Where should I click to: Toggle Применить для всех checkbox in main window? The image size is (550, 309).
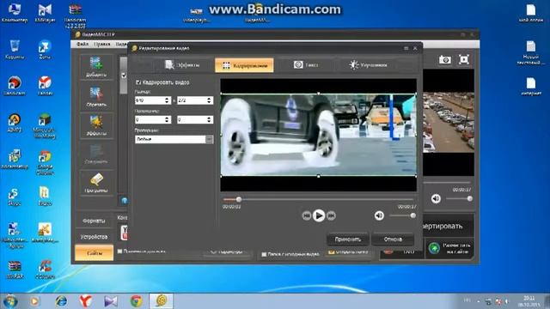pyautogui.click(x=120, y=251)
